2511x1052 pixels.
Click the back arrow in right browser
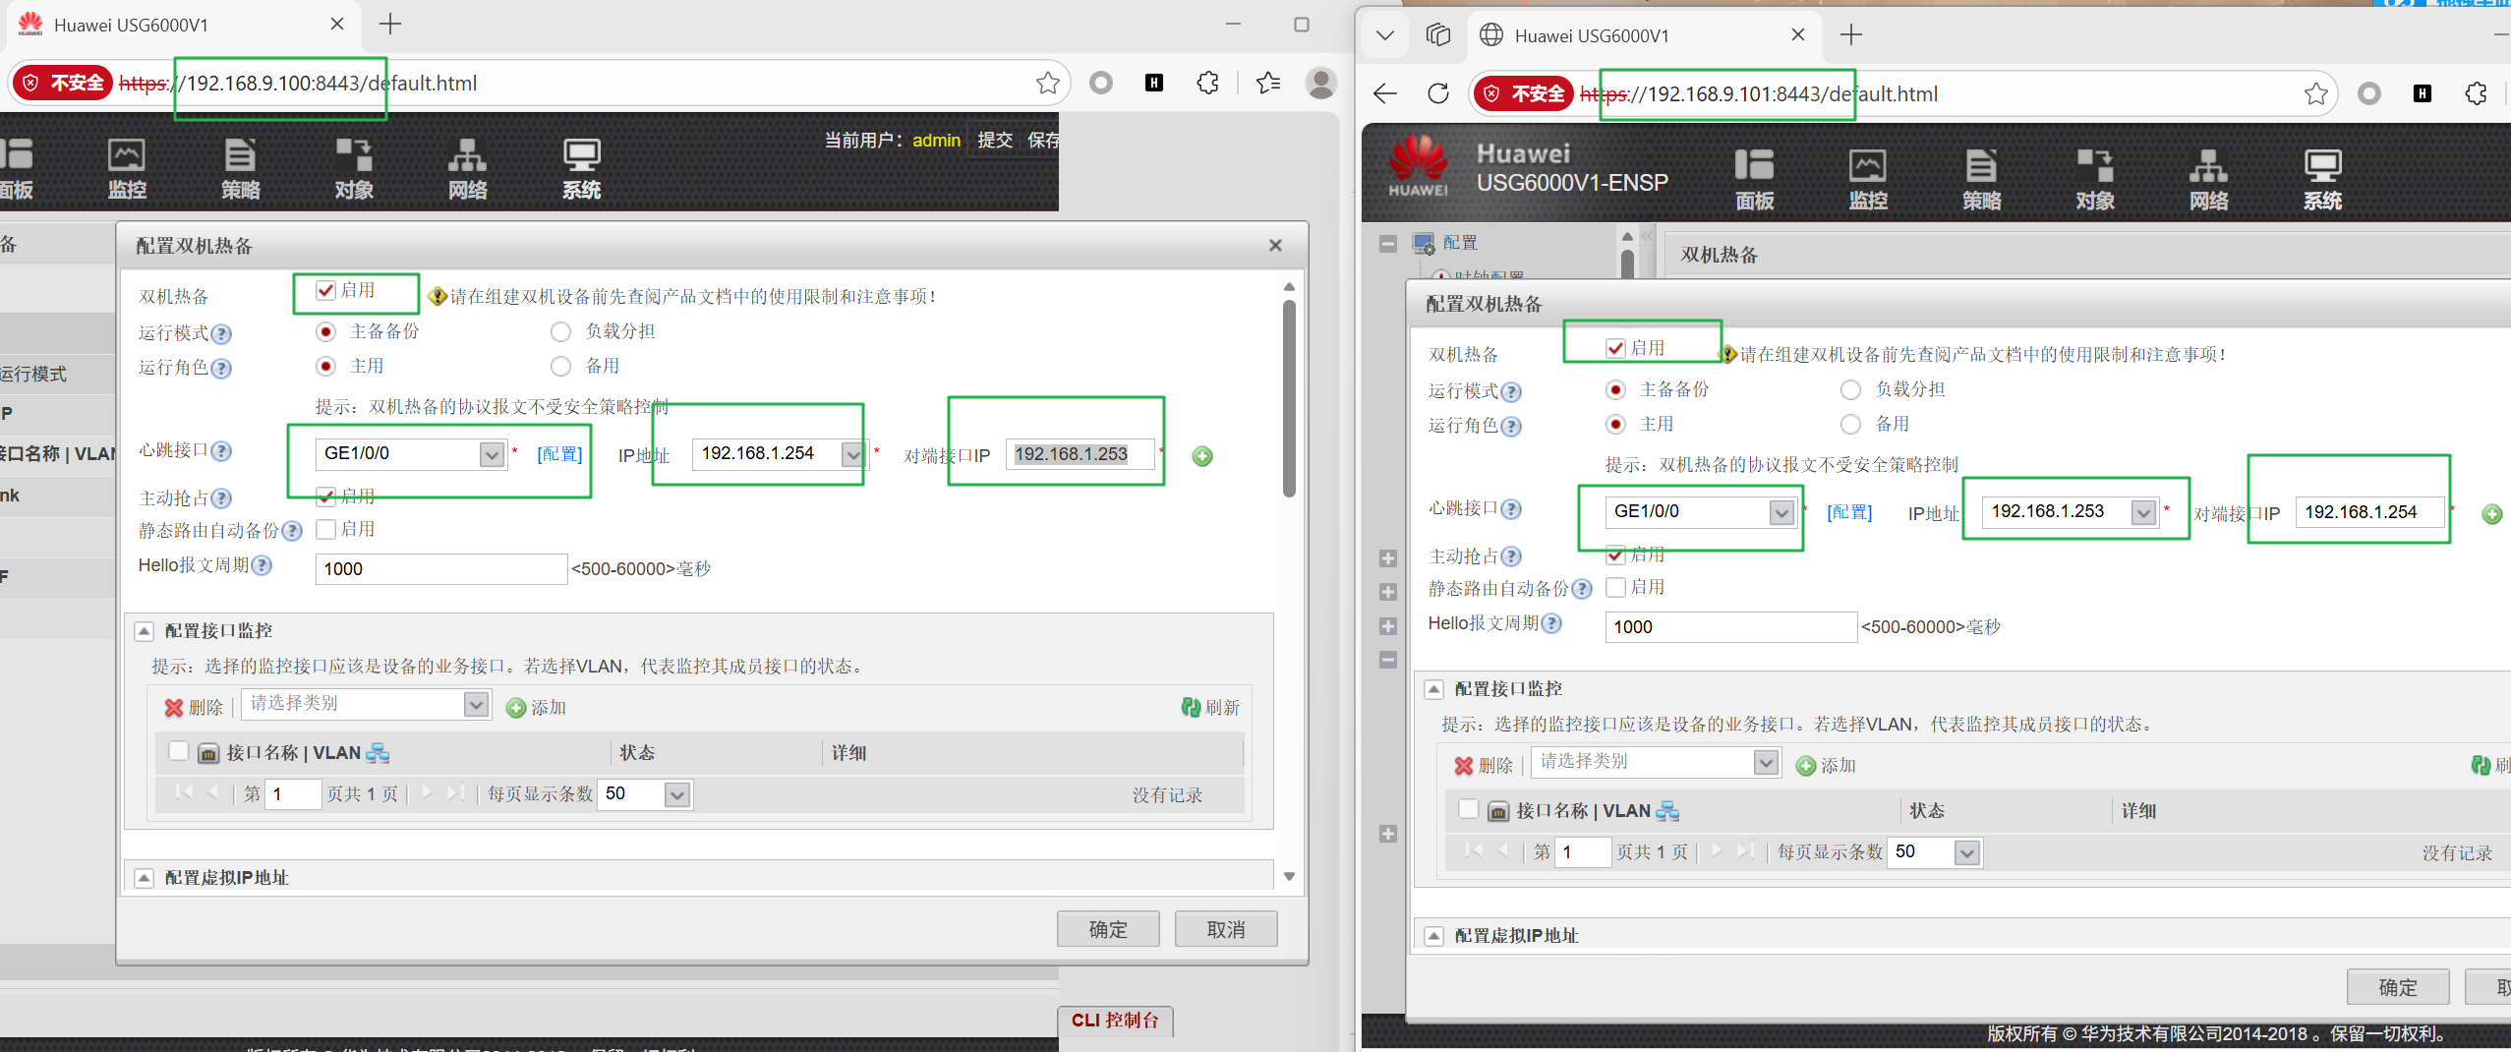(x=1385, y=94)
